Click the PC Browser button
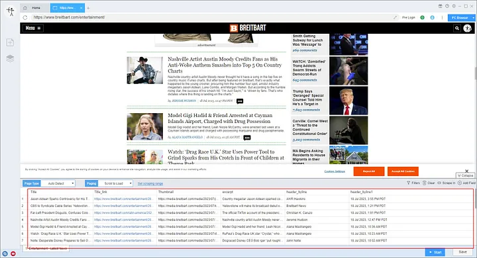477x258 pixels. [460, 18]
